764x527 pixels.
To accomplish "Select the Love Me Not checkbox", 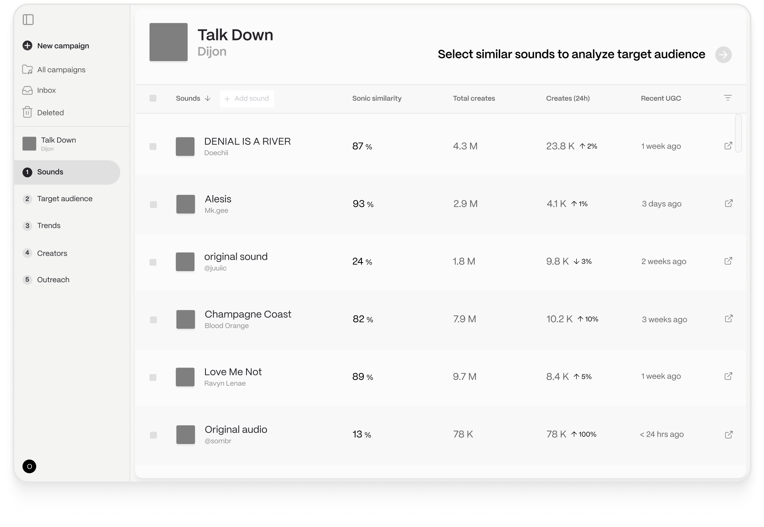I will click(x=153, y=377).
